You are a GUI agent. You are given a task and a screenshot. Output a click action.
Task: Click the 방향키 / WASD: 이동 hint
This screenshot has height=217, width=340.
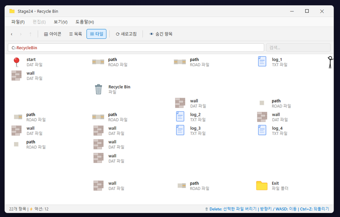[278, 209]
